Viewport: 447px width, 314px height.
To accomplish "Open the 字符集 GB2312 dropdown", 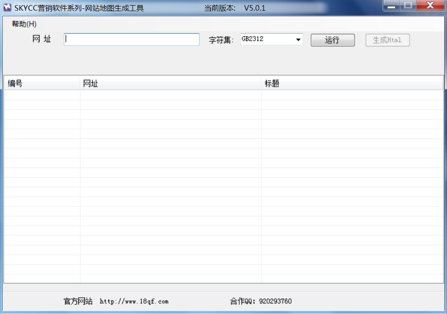I will coord(271,39).
